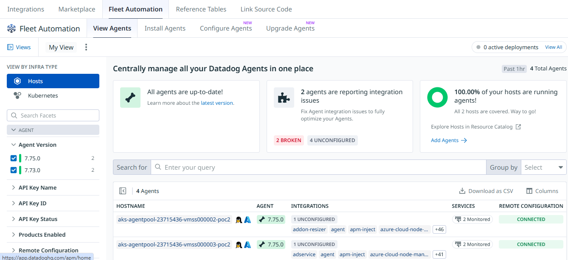This screenshot has width=568, height=260.
Task: Open the My View three-dot menu
Action: [86, 47]
